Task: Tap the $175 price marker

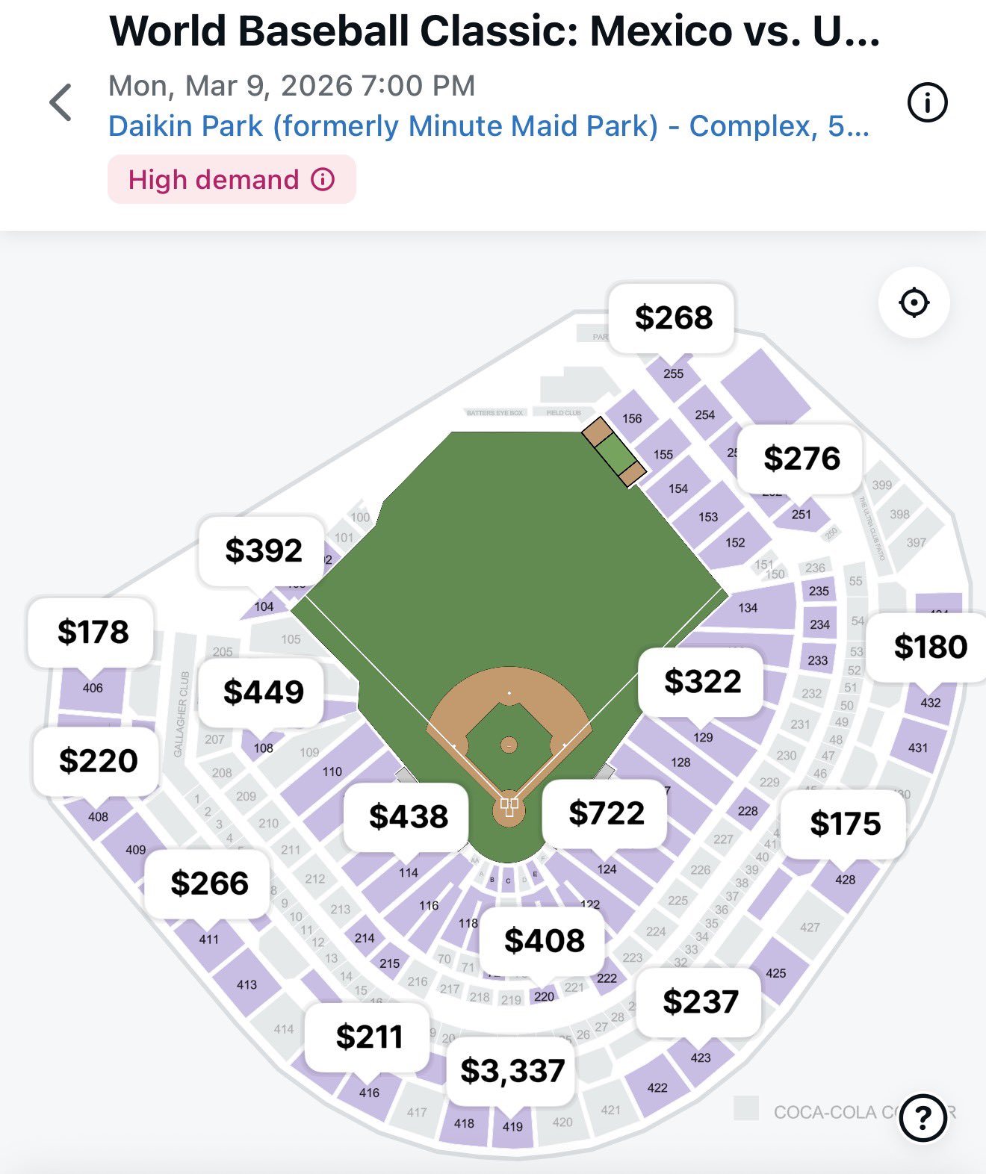Action: pyautogui.click(x=845, y=824)
